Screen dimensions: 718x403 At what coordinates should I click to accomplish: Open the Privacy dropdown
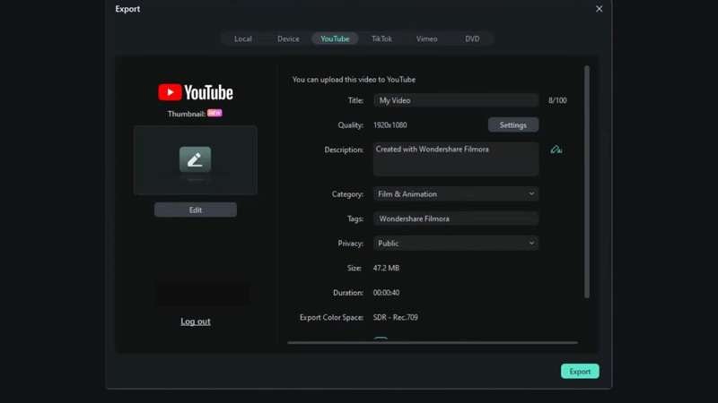click(x=456, y=244)
